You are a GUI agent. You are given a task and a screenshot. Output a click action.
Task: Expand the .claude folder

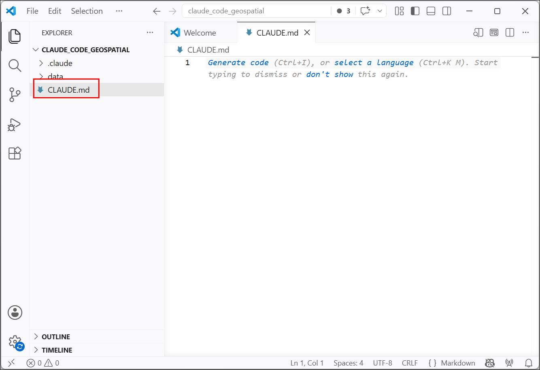[x=97, y=63]
